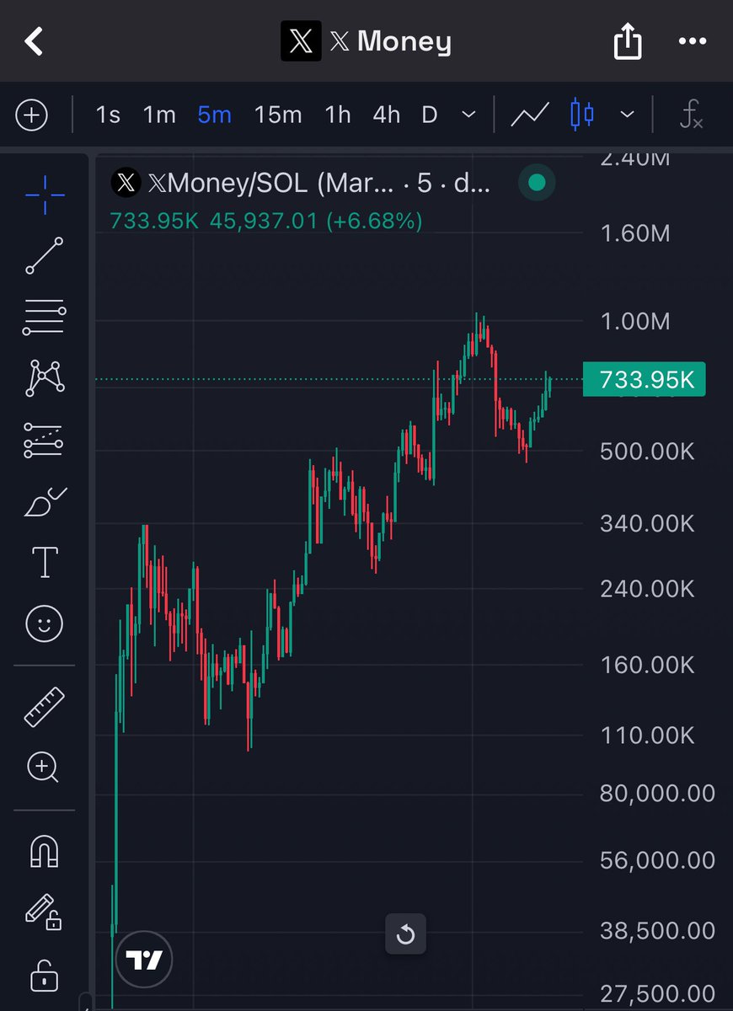Click the 38,500.00 price axis label
The image size is (733, 1011).
click(x=657, y=931)
